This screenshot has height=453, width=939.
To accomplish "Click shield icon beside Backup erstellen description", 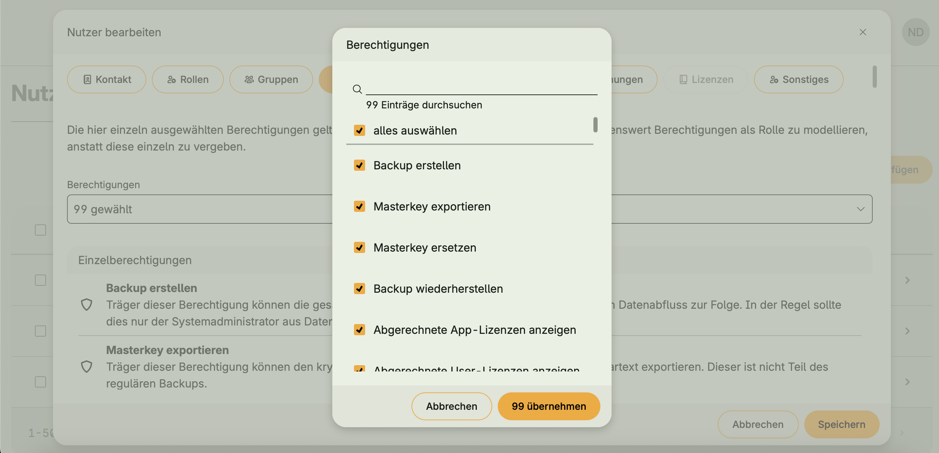I will coord(86,305).
